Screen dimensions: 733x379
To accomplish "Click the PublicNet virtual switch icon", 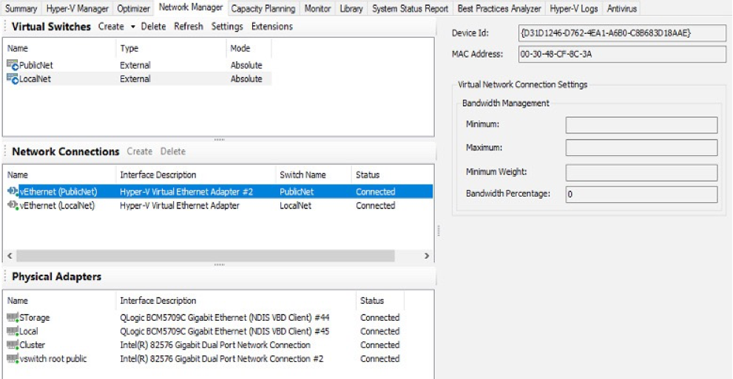I will [13, 65].
